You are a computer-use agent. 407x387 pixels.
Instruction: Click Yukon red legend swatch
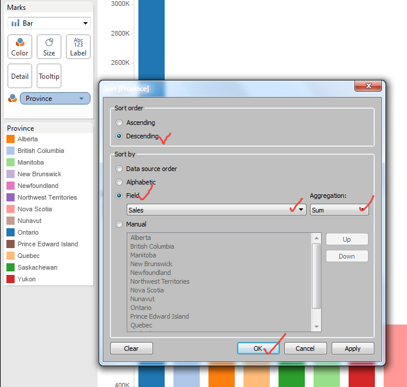tap(11, 279)
